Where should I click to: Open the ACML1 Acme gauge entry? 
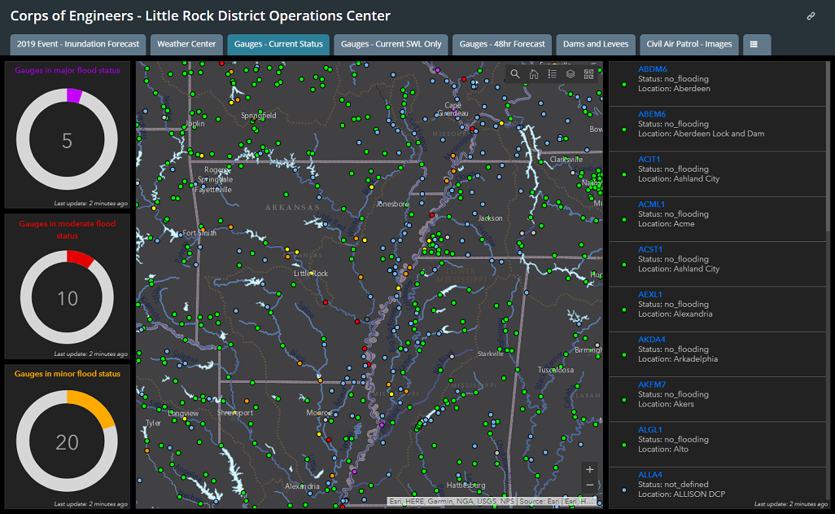point(652,204)
